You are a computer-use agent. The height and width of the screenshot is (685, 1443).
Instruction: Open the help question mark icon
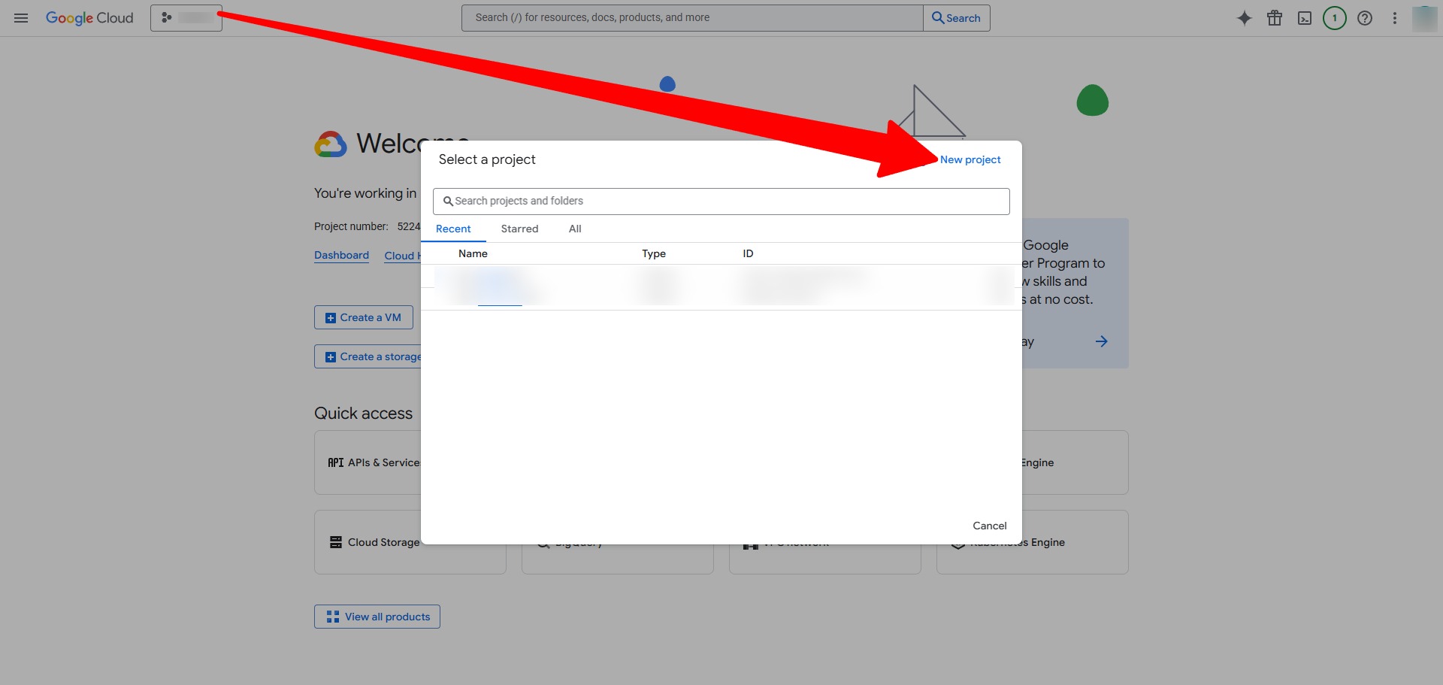pos(1365,18)
